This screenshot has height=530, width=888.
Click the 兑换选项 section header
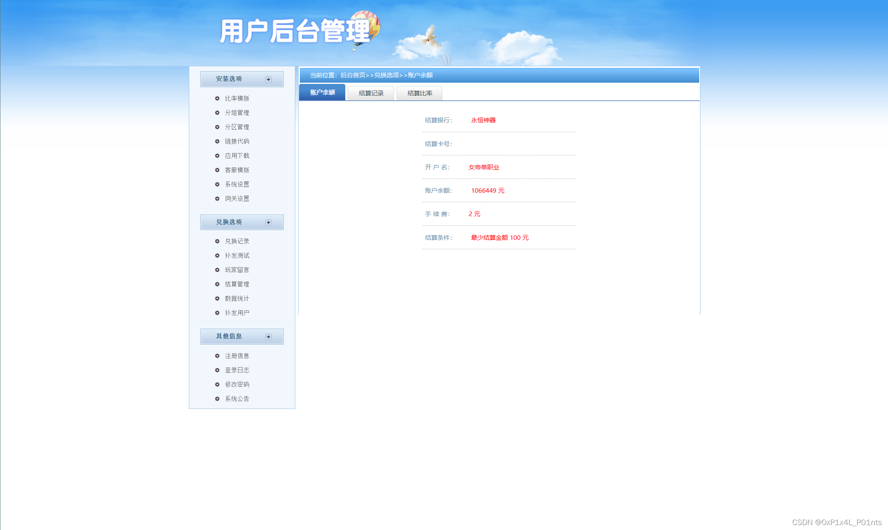pos(242,222)
